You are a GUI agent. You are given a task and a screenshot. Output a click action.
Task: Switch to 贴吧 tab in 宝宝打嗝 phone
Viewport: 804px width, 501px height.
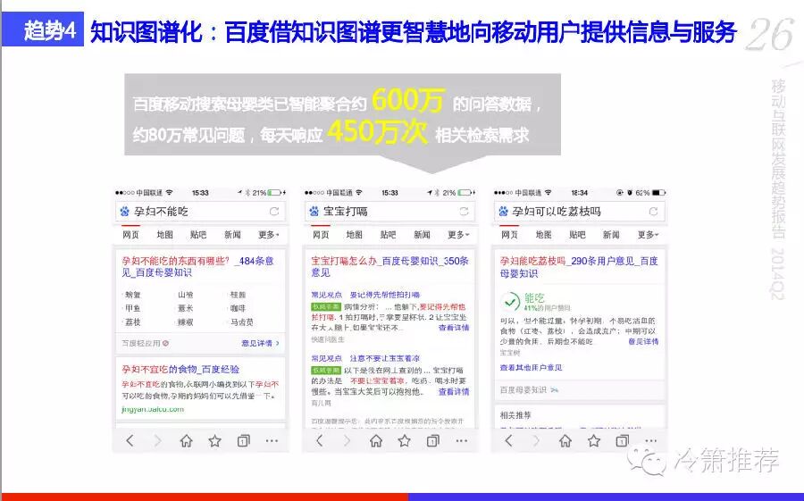pyautogui.click(x=389, y=235)
